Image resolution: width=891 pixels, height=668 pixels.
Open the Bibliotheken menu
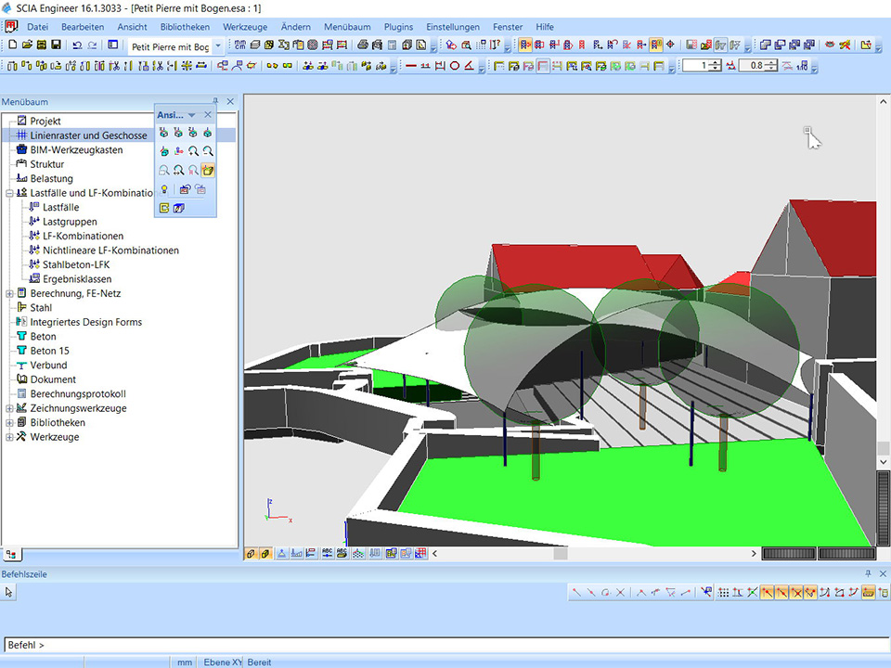(185, 27)
